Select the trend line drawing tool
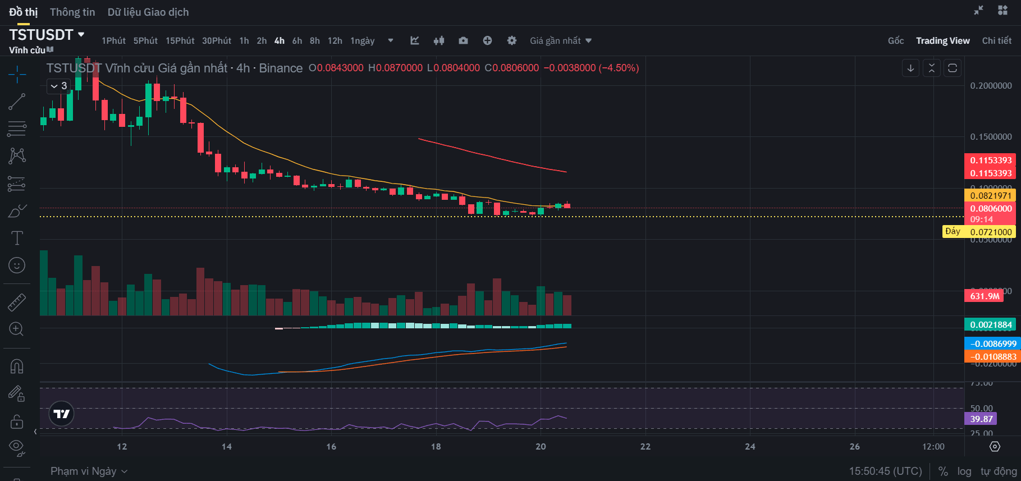 [x=17, y=102]
